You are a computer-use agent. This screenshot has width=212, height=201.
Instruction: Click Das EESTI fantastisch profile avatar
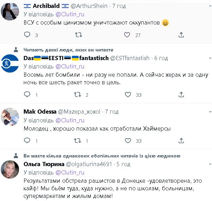pos(10,63)
